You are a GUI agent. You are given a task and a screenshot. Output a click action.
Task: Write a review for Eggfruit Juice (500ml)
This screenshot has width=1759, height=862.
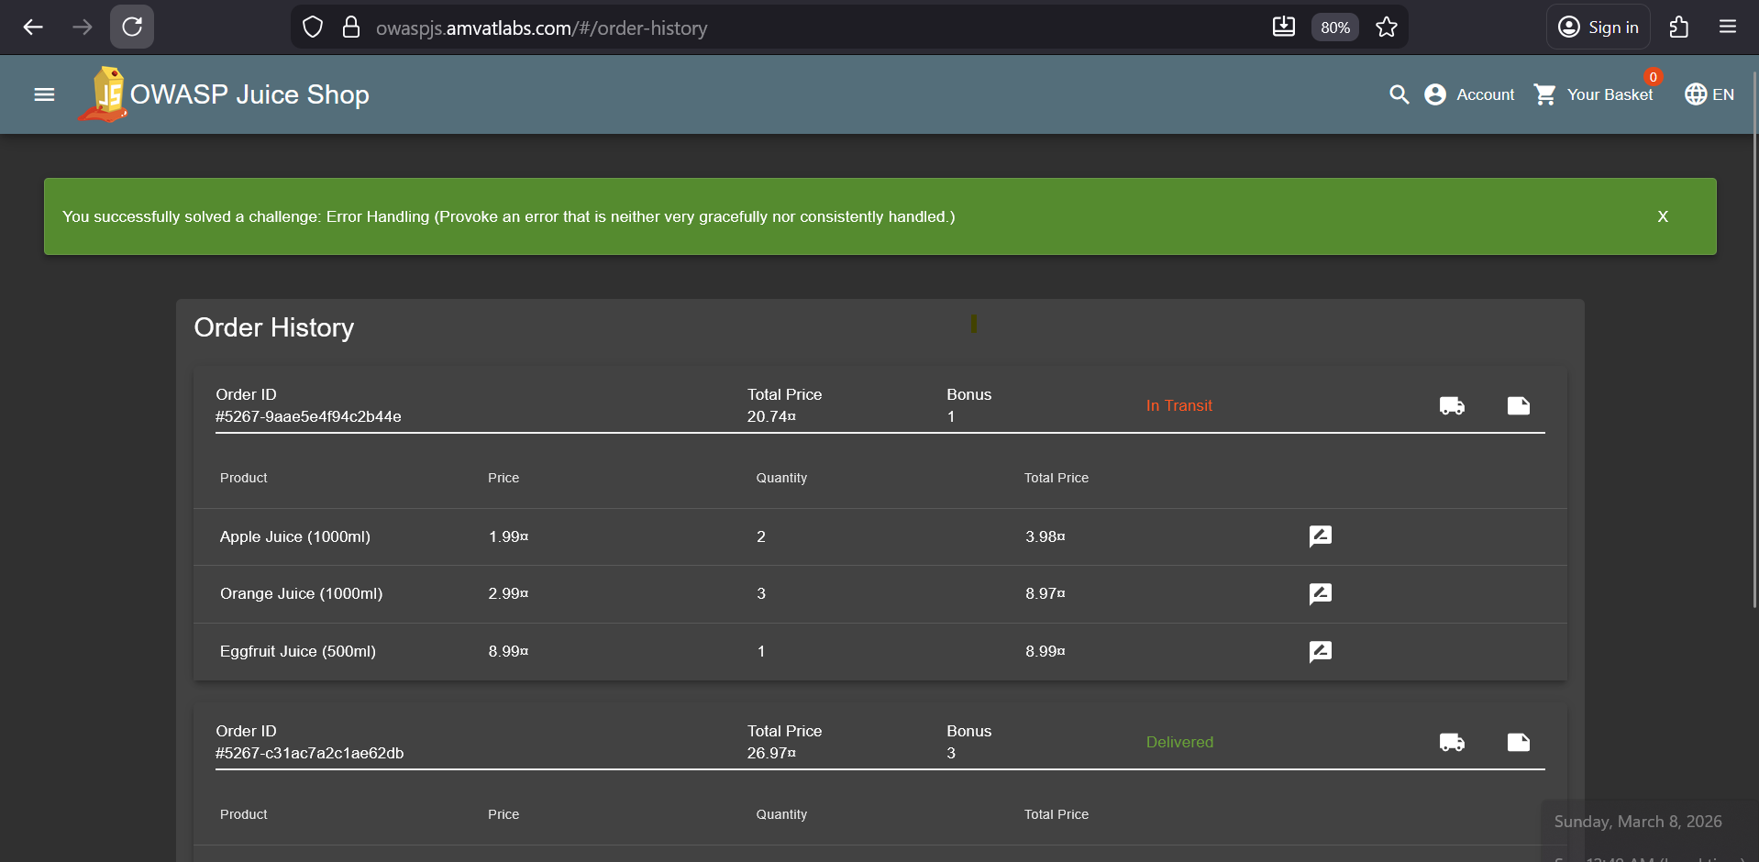coord(1320,652)
